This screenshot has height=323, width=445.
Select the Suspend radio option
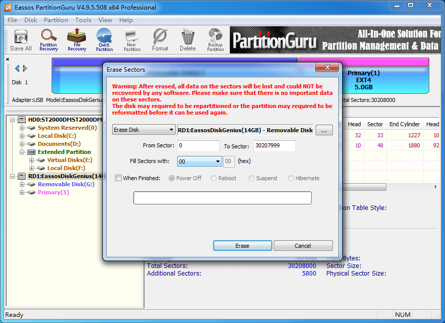coord(252,178)
